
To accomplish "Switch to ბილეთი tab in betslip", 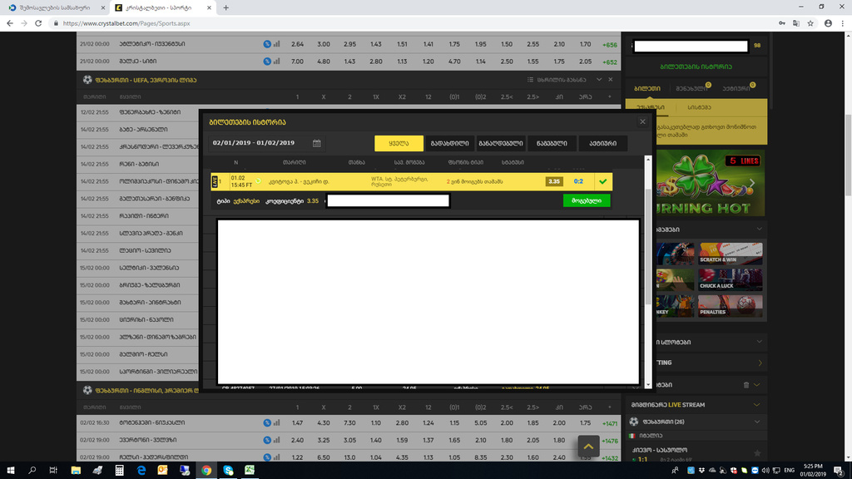I will pos(647,88).
